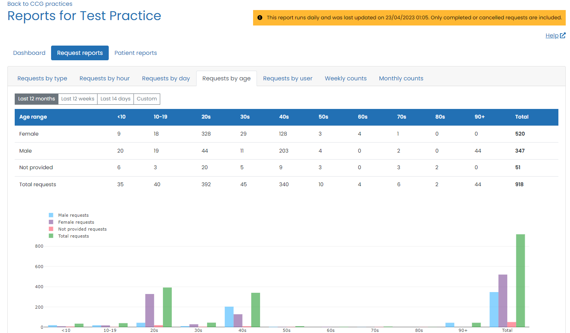Viewport: 570px width, 333px height.
Task: Select the Last 12 months range
Action: point(36,99)
